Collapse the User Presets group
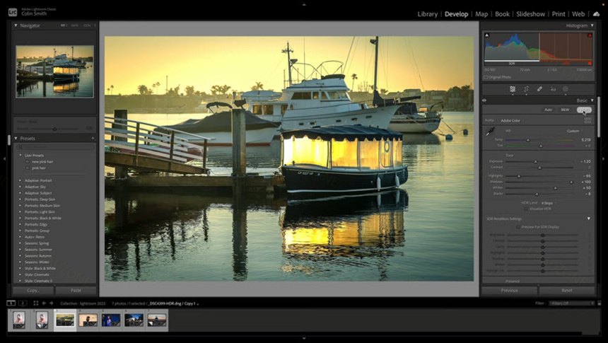 coord(21,155)
